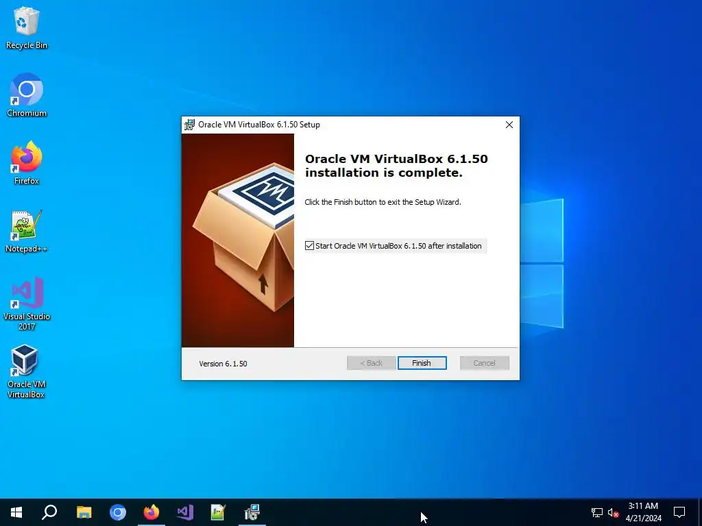Open Notepad++ from the taskbar
The image size is (702, 526).
(x=219, y=512)
